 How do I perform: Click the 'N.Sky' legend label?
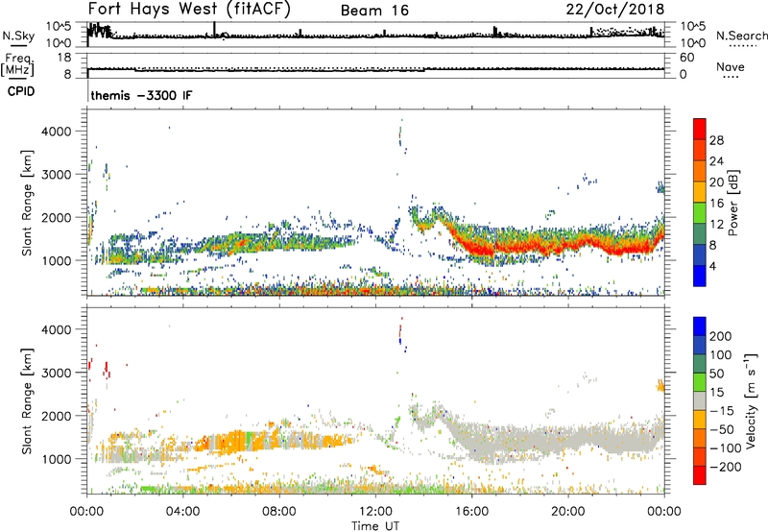tap(18, 36)
